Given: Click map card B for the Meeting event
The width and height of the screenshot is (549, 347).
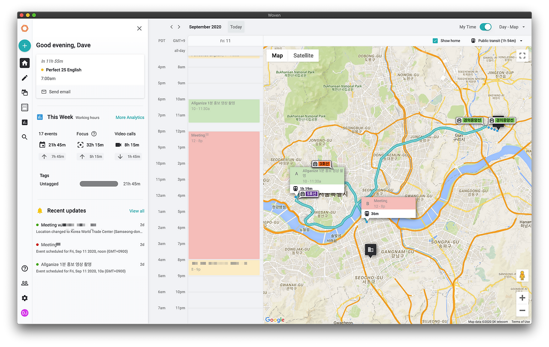Looking at the screenshot, I should coord(388,208).
